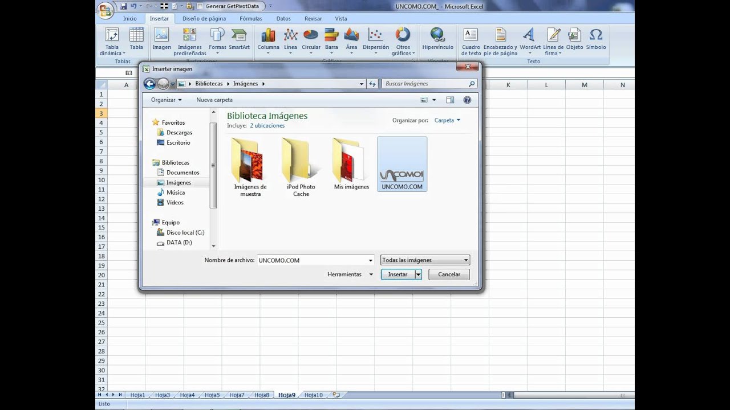The height and width of the screenshot is (410, 730).
Task: Open the Símbolo dialog
Action: 595,39
